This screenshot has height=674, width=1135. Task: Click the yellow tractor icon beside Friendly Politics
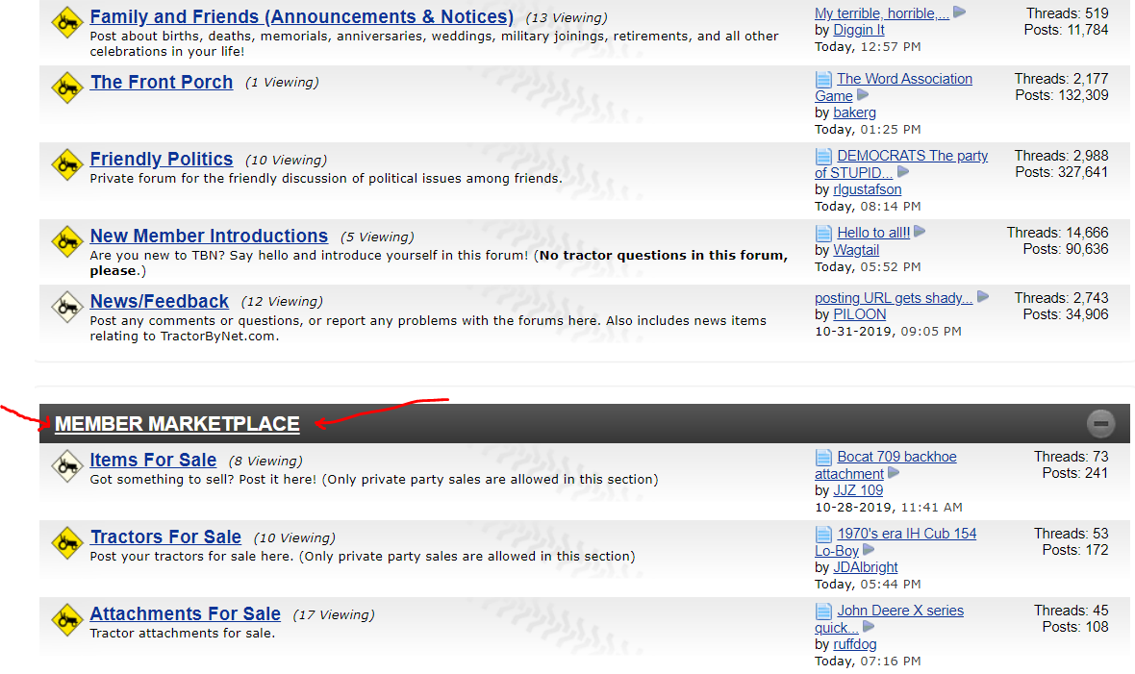[x=66, y=164]
